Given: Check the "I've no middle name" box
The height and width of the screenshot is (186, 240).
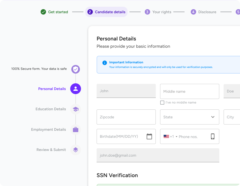Looking at the screenshot, I should (162, 102).
